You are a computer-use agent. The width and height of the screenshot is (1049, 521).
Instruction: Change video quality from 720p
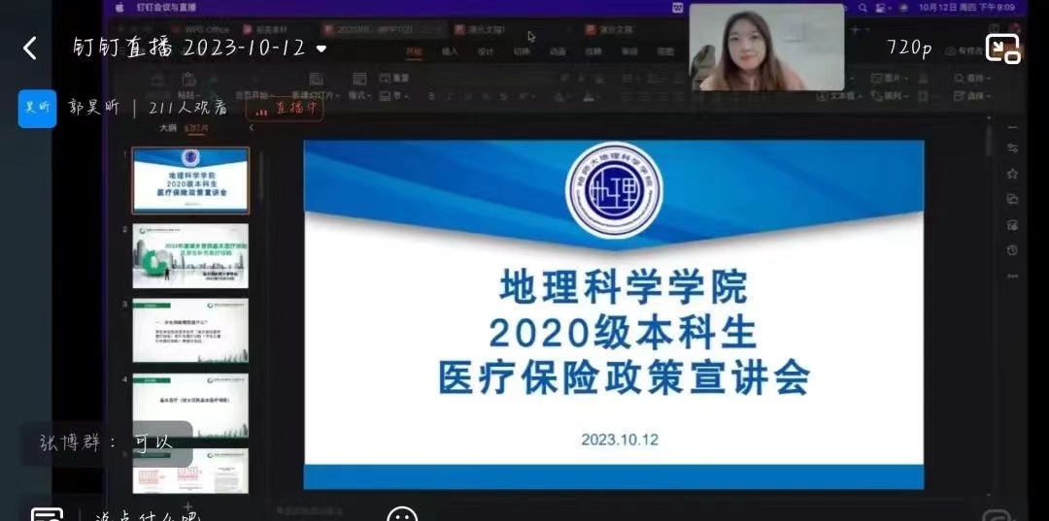[907, 48]
